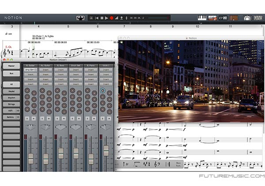Click the Drum Set volume fader

pos(76,153)
